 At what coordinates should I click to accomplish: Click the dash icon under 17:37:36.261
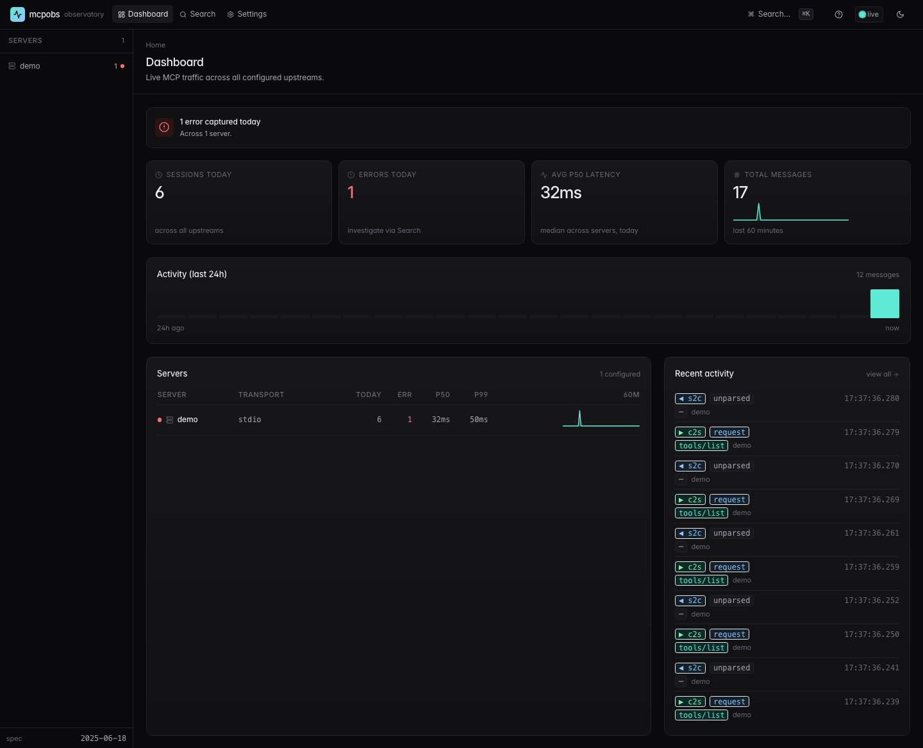[681, 547]
